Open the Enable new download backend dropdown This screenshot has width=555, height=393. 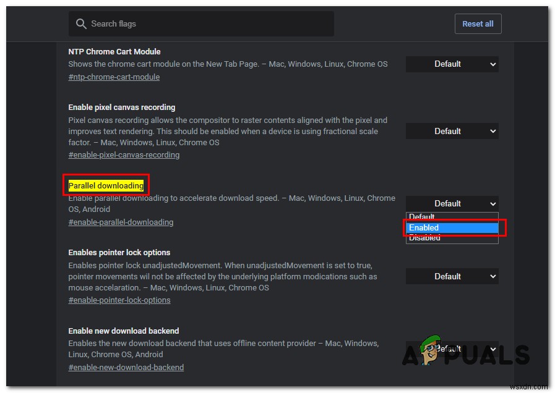[452, 349]
